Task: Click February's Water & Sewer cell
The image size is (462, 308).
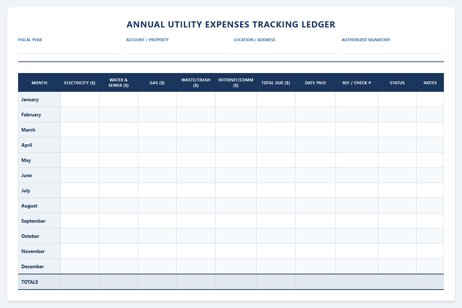Action: click(x=119, y=115)
